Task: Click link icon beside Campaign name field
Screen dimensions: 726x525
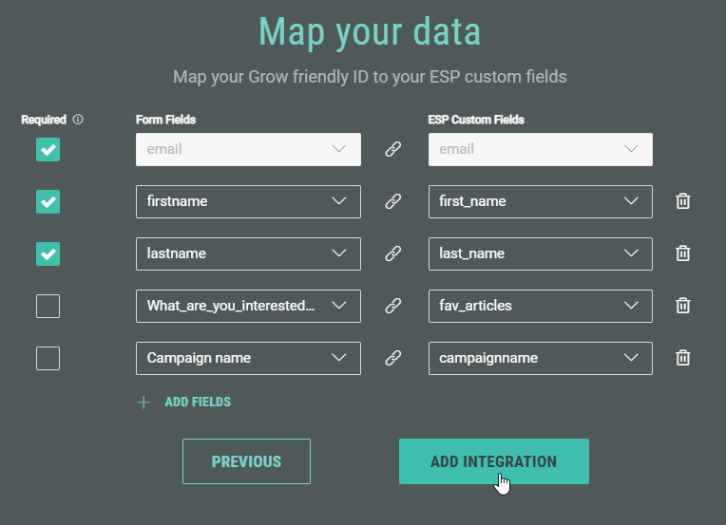Action: pos(393,358)
